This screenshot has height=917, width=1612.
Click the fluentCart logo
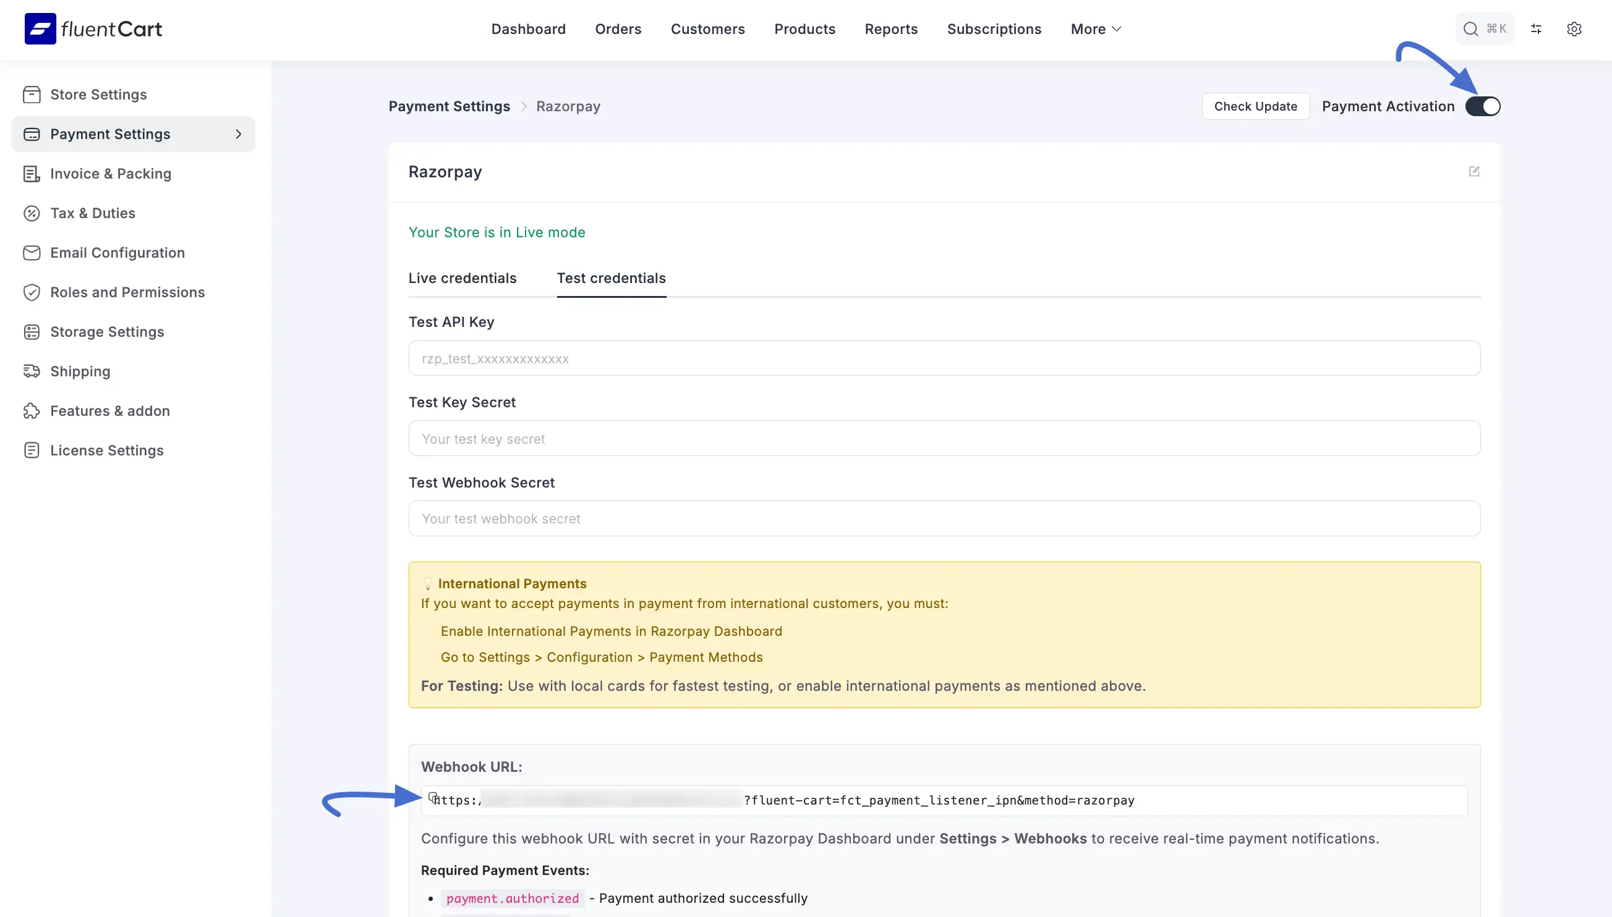tap(92, 28)
